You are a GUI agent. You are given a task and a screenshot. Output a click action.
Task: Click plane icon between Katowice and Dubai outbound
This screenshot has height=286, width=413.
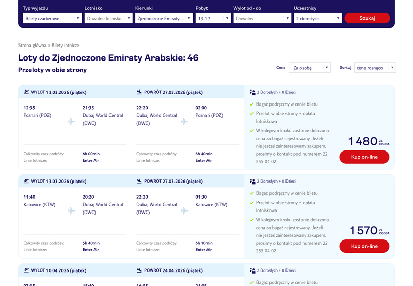(71, 210)
